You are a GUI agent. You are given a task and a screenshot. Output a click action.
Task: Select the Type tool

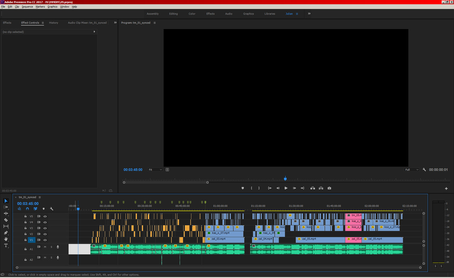tap(6, 245)
